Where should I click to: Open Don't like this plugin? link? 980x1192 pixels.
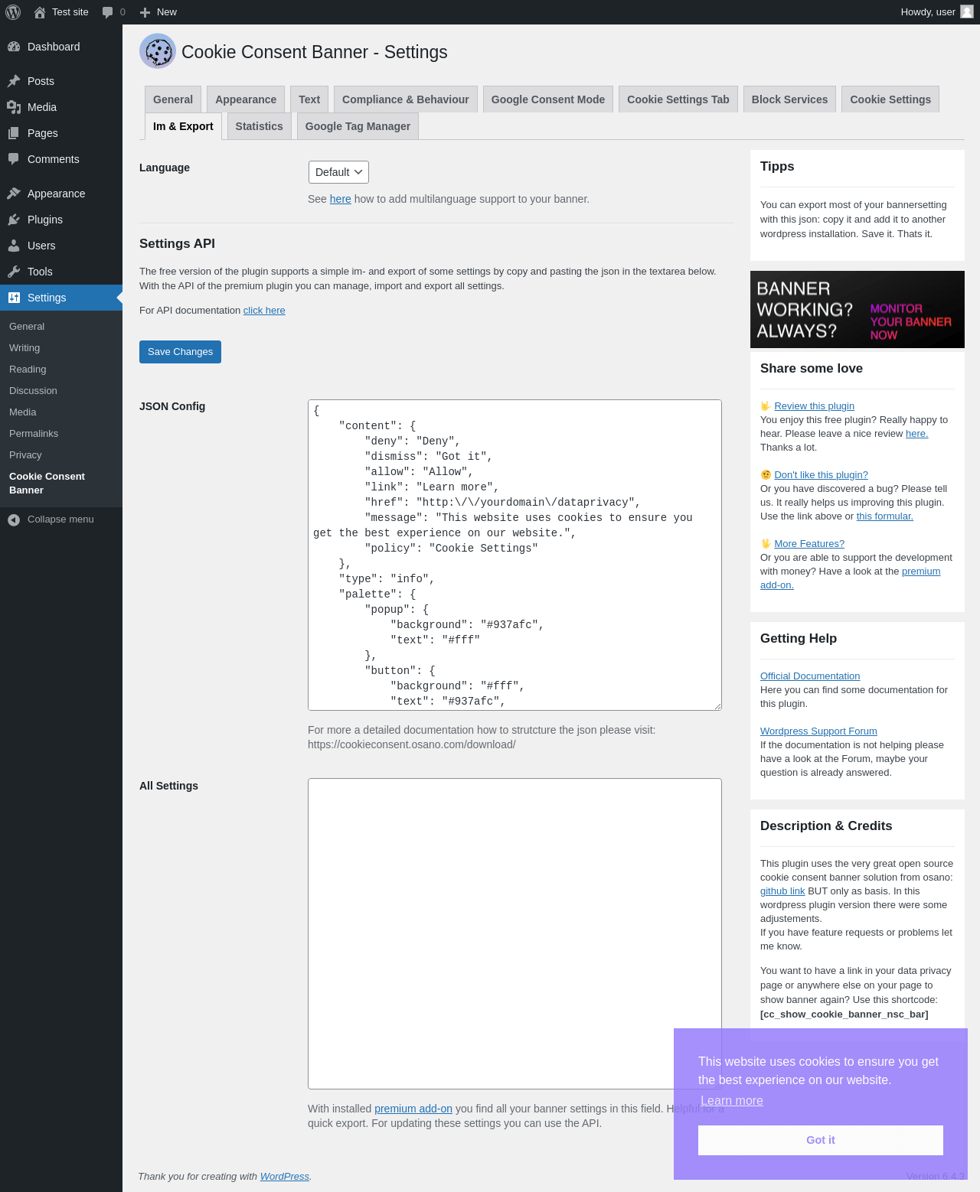[821, 475]
